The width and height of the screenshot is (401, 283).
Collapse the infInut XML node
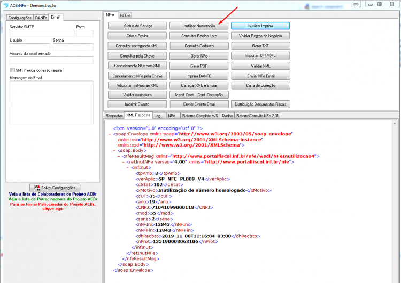(128, 168)
